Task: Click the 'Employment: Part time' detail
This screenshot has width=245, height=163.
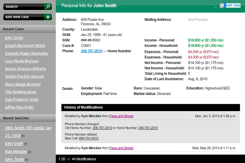Action: point(99,94)
